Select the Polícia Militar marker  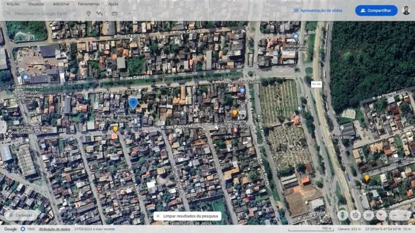click(341, 128)
